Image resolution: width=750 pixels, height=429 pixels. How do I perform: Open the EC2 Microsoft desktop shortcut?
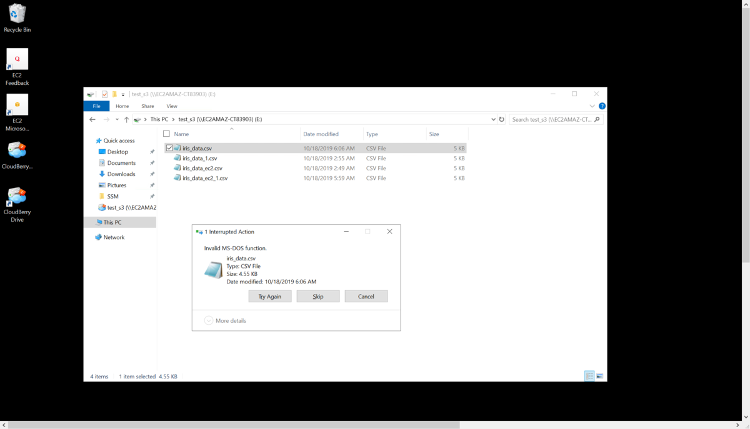coord(17,113)
